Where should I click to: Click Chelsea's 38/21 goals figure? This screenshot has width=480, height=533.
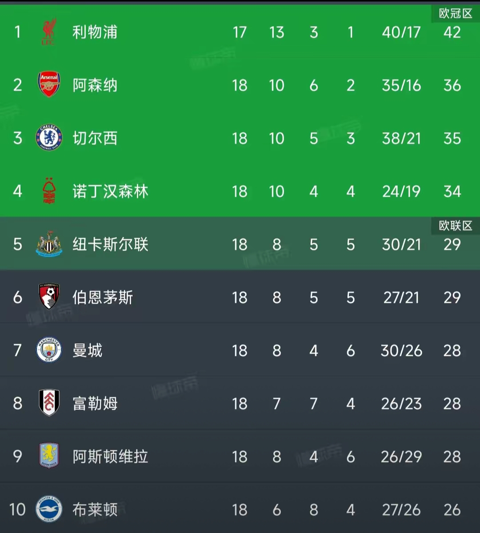401,138
